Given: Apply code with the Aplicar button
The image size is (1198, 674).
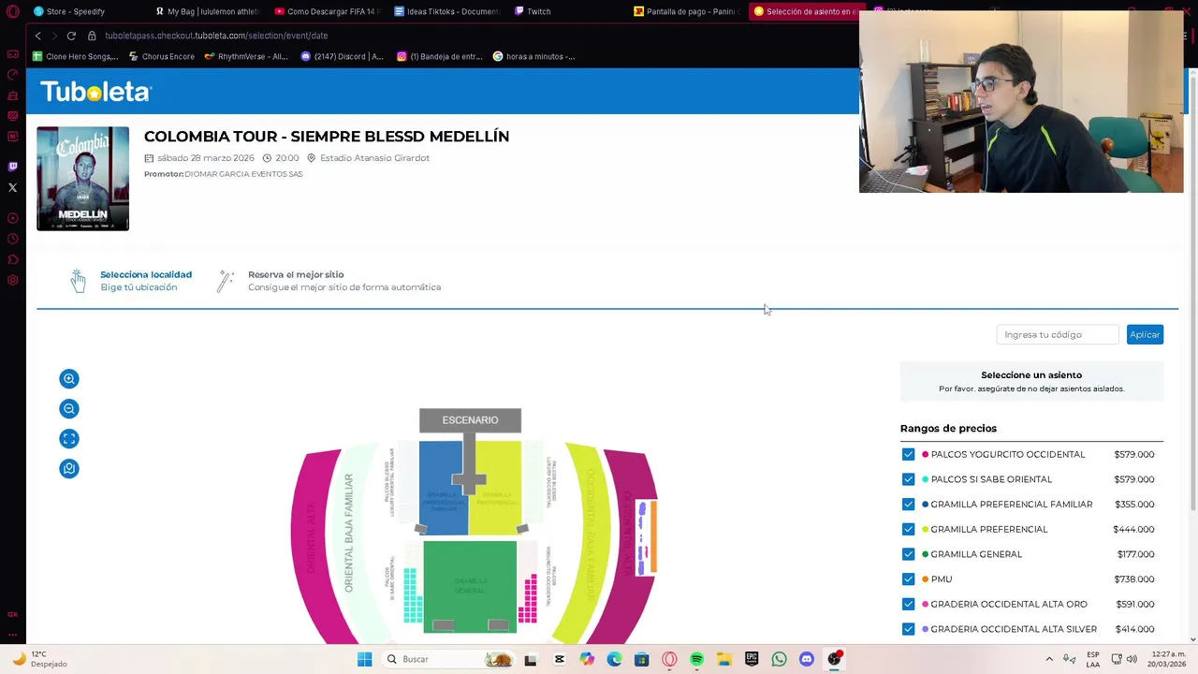Looking at the screenshot, I should [1145, 335].
